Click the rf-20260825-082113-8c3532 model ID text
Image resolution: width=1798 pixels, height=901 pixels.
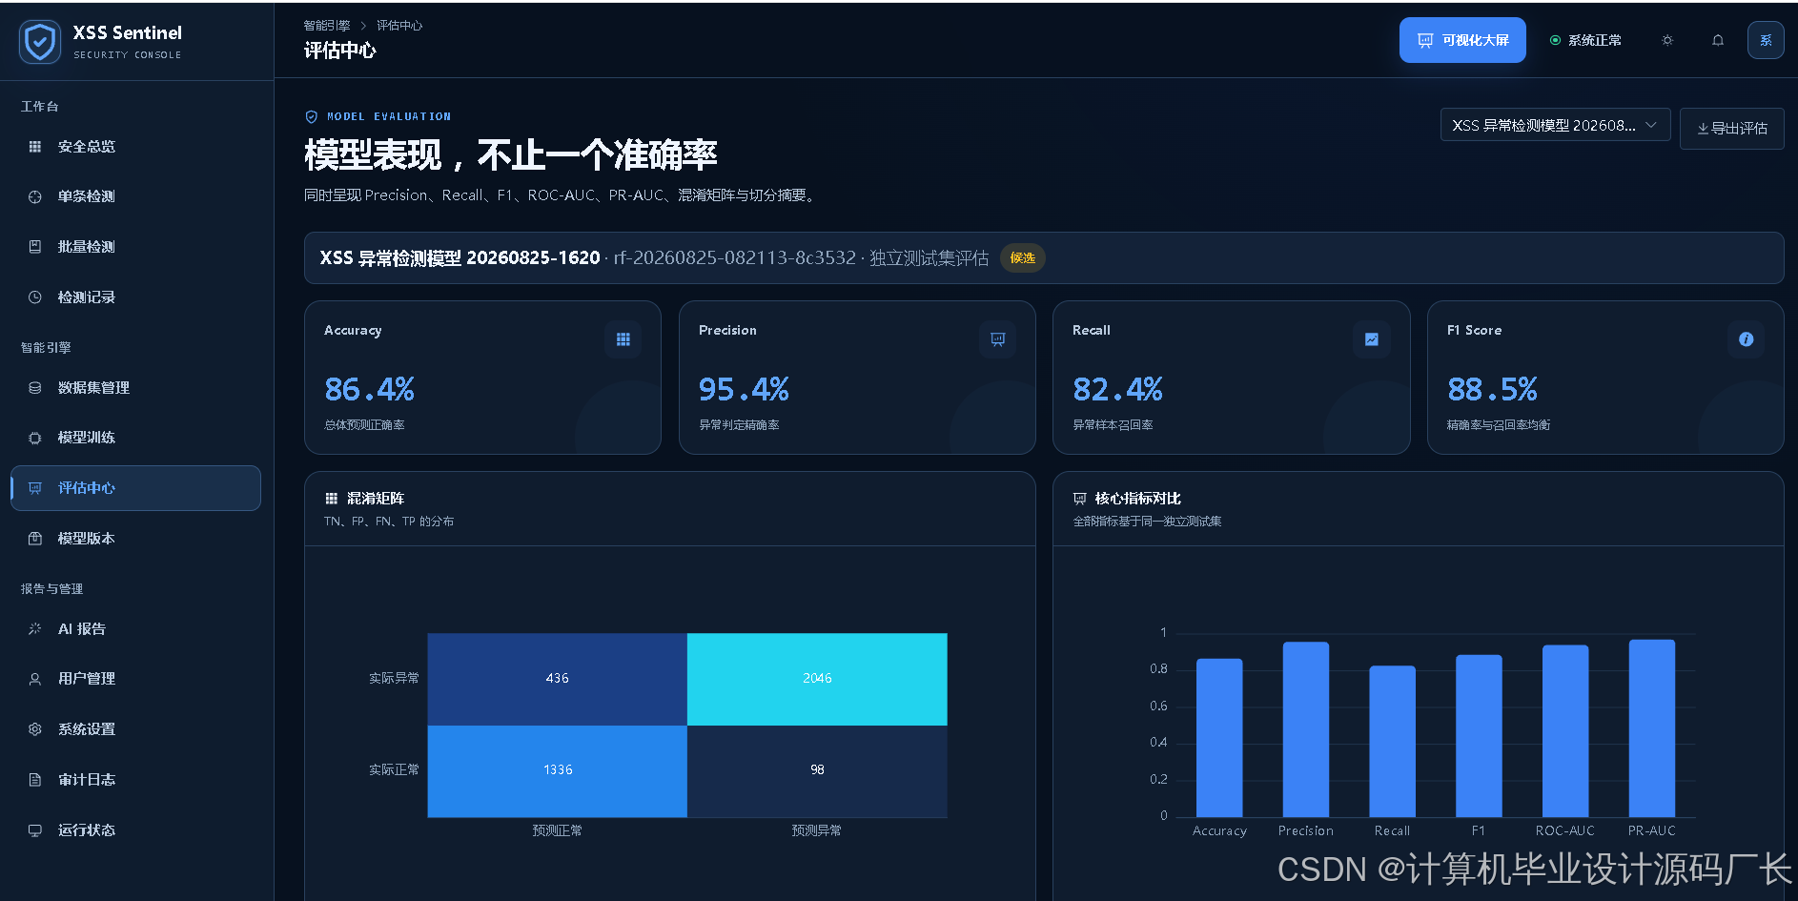735,258
